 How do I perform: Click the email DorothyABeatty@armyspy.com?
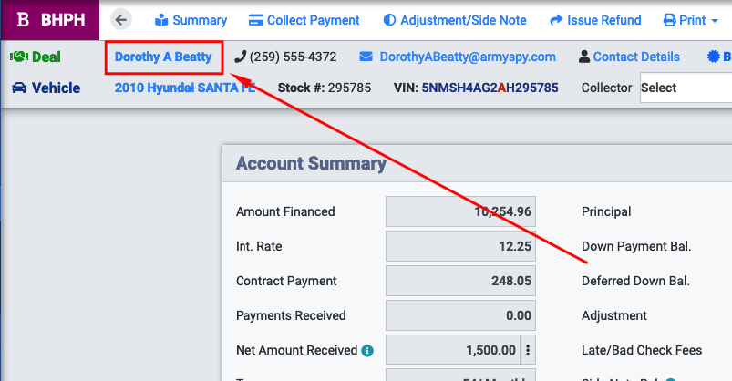tap(468, 57)
